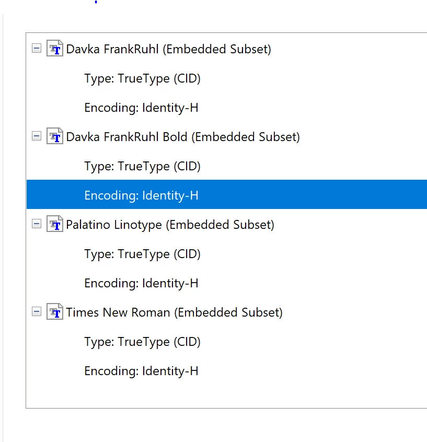Viewport: 427px width, 442px height.
Task: Select Type row under Times New Roman
Action: [142, 342]
